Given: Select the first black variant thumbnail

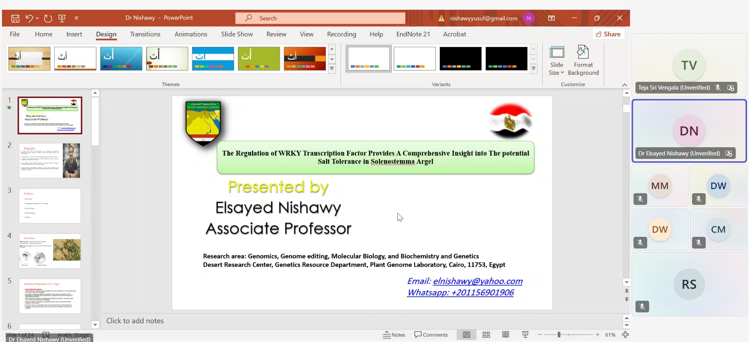Looking at the screenshot, I should click(x=460, y=58).
